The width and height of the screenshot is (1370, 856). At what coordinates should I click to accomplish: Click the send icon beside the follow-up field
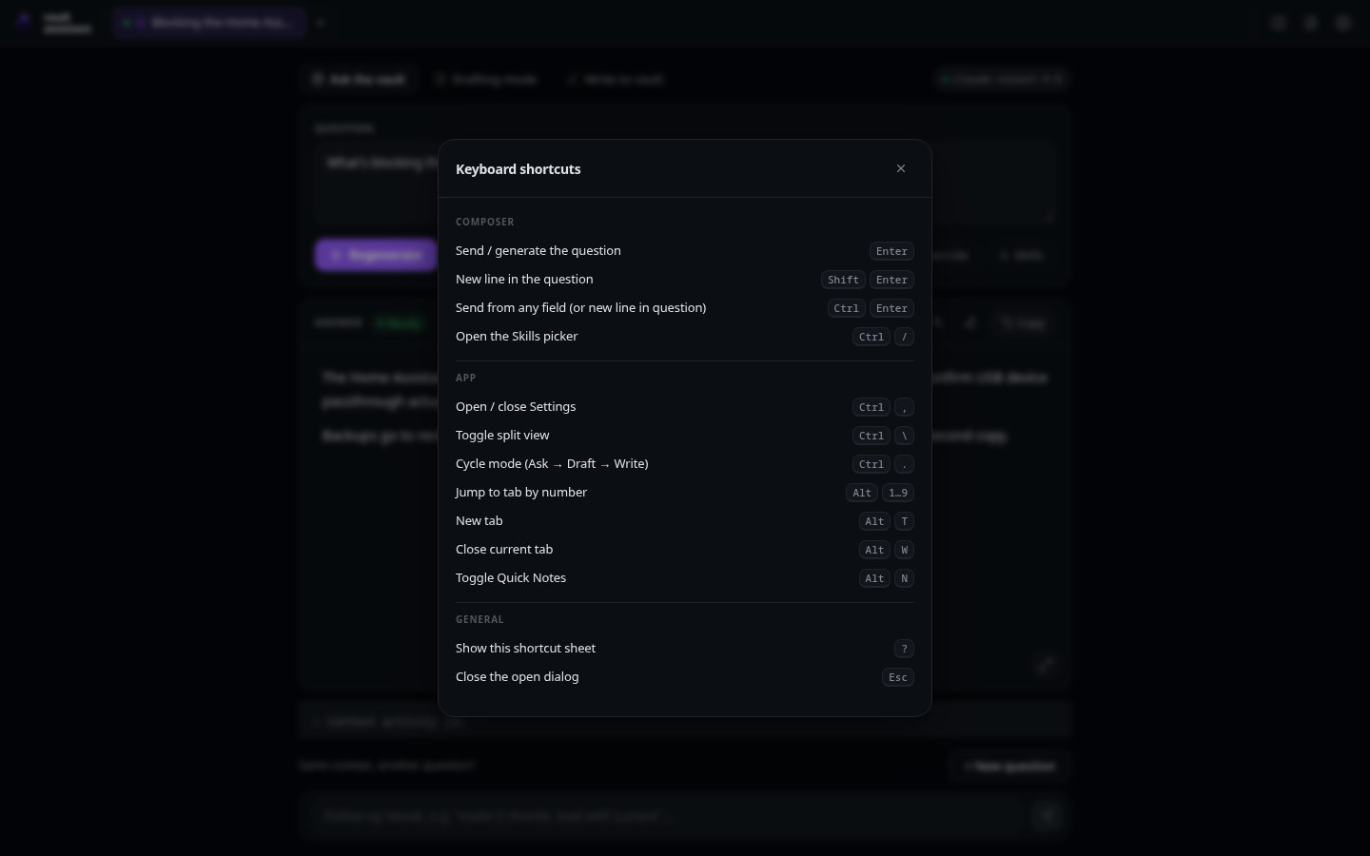coord(1047,815)
